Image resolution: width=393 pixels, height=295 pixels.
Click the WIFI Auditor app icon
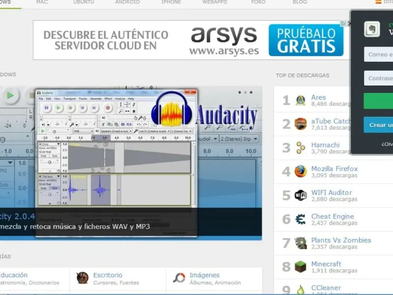(x=301, y=195)
